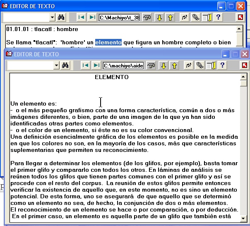Click the binoculars icon in back window
This screenshot has width=250, height=226.
(x=61, y=17)
